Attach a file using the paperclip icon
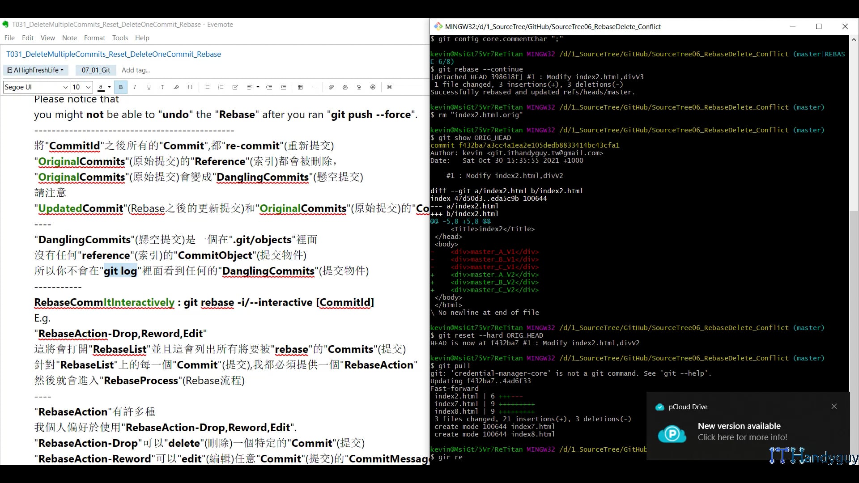Image resolution: width=859 pixels, height=483 pixels. click(331, 87)
